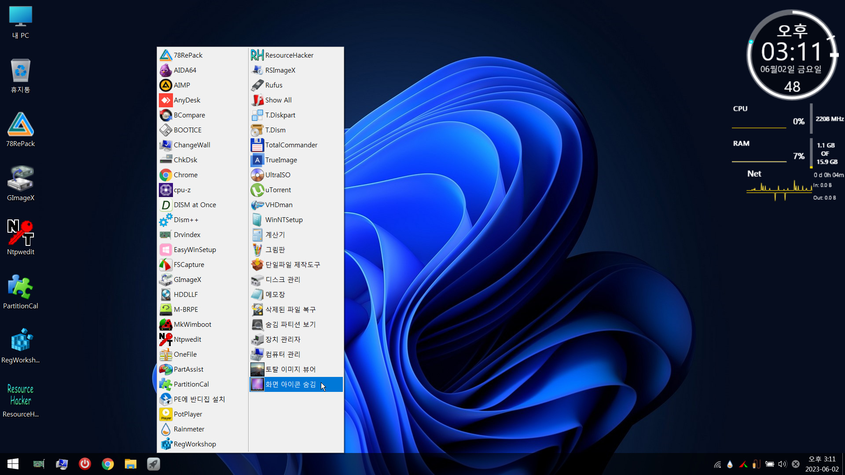
Task: Open the volume speaker tray icon
Action: click(782, 464)
